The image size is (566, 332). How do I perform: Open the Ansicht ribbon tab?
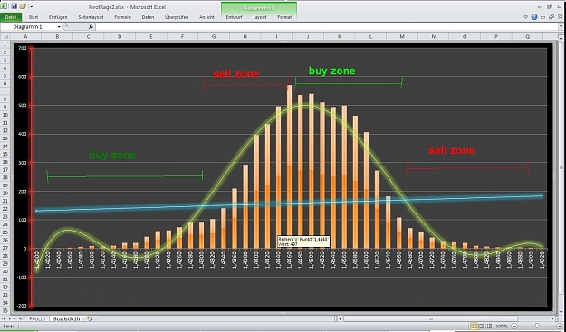pyautogui.click(x=206, y=17)
